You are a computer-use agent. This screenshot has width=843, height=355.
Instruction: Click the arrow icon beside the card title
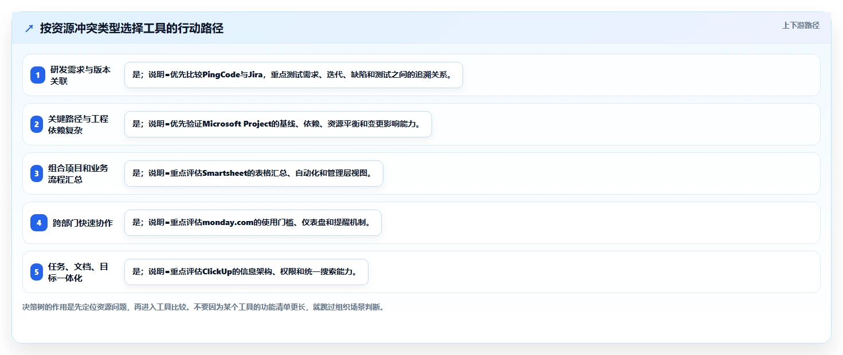tap(29, 28)
